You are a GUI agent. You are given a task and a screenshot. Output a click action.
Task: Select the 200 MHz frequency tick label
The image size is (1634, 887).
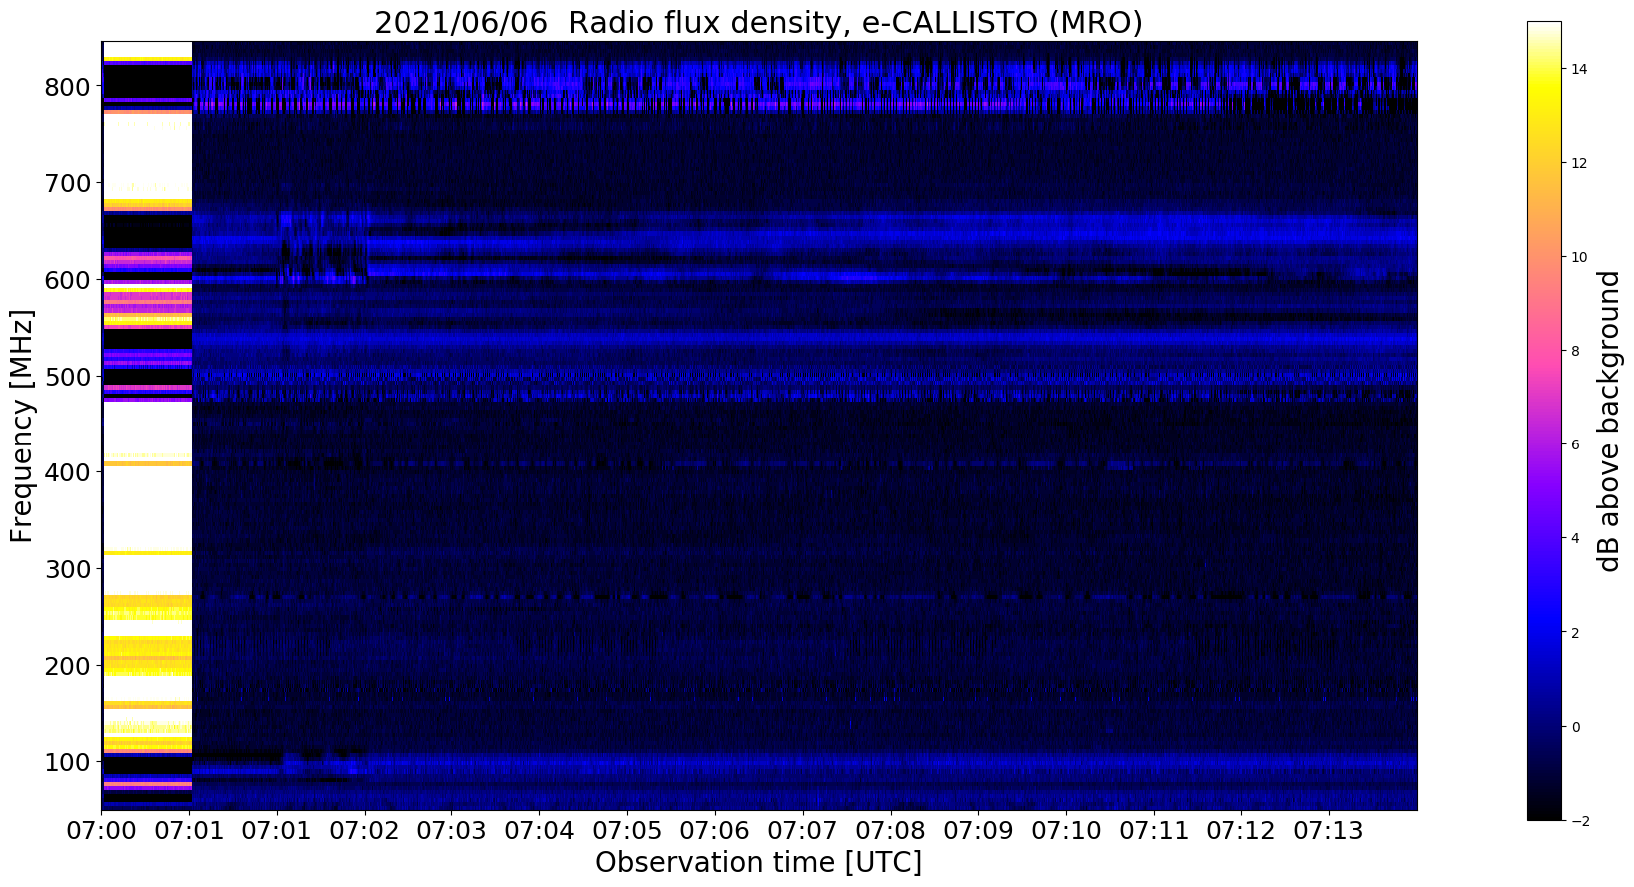[x=69, y=666]
